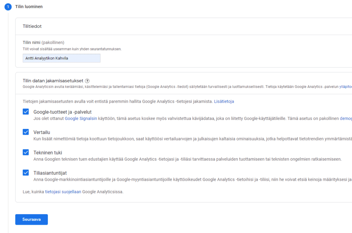Click the truncated demog… link
This screenshot has height=233, width=352.
345,119
